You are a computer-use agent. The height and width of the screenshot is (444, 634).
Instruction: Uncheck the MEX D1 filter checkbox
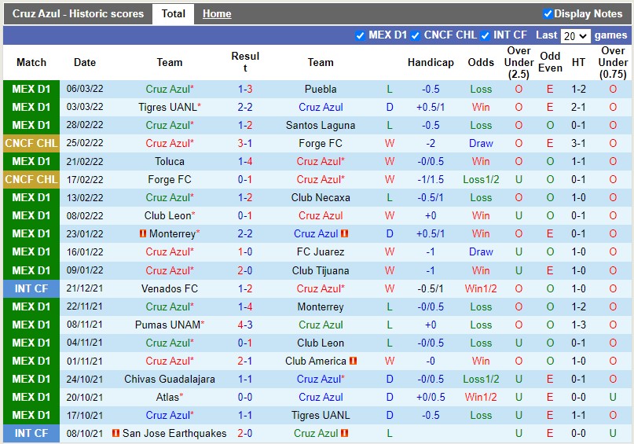click(360, 35)
